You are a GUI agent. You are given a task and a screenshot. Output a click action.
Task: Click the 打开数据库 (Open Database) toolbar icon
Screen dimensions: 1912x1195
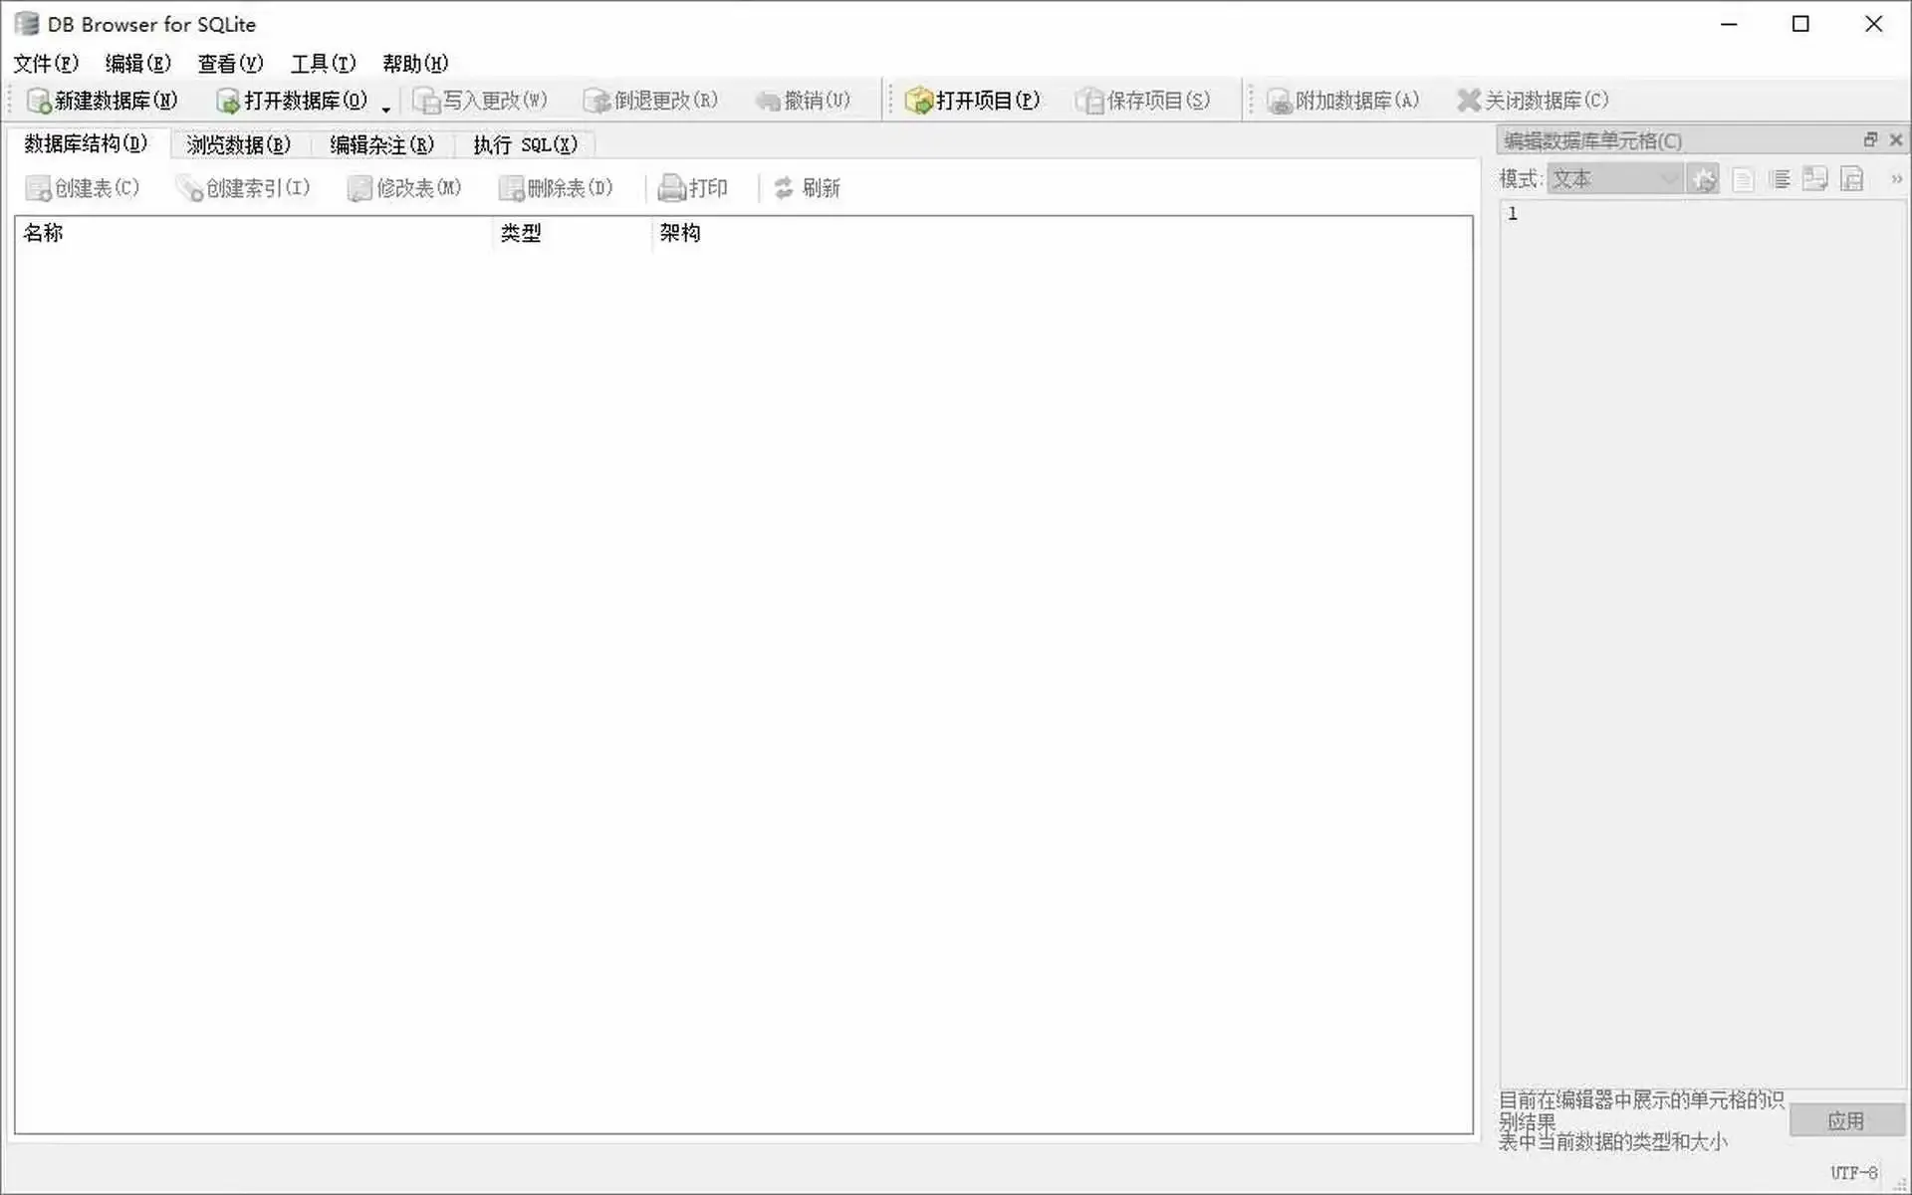(x=228, y=102)
